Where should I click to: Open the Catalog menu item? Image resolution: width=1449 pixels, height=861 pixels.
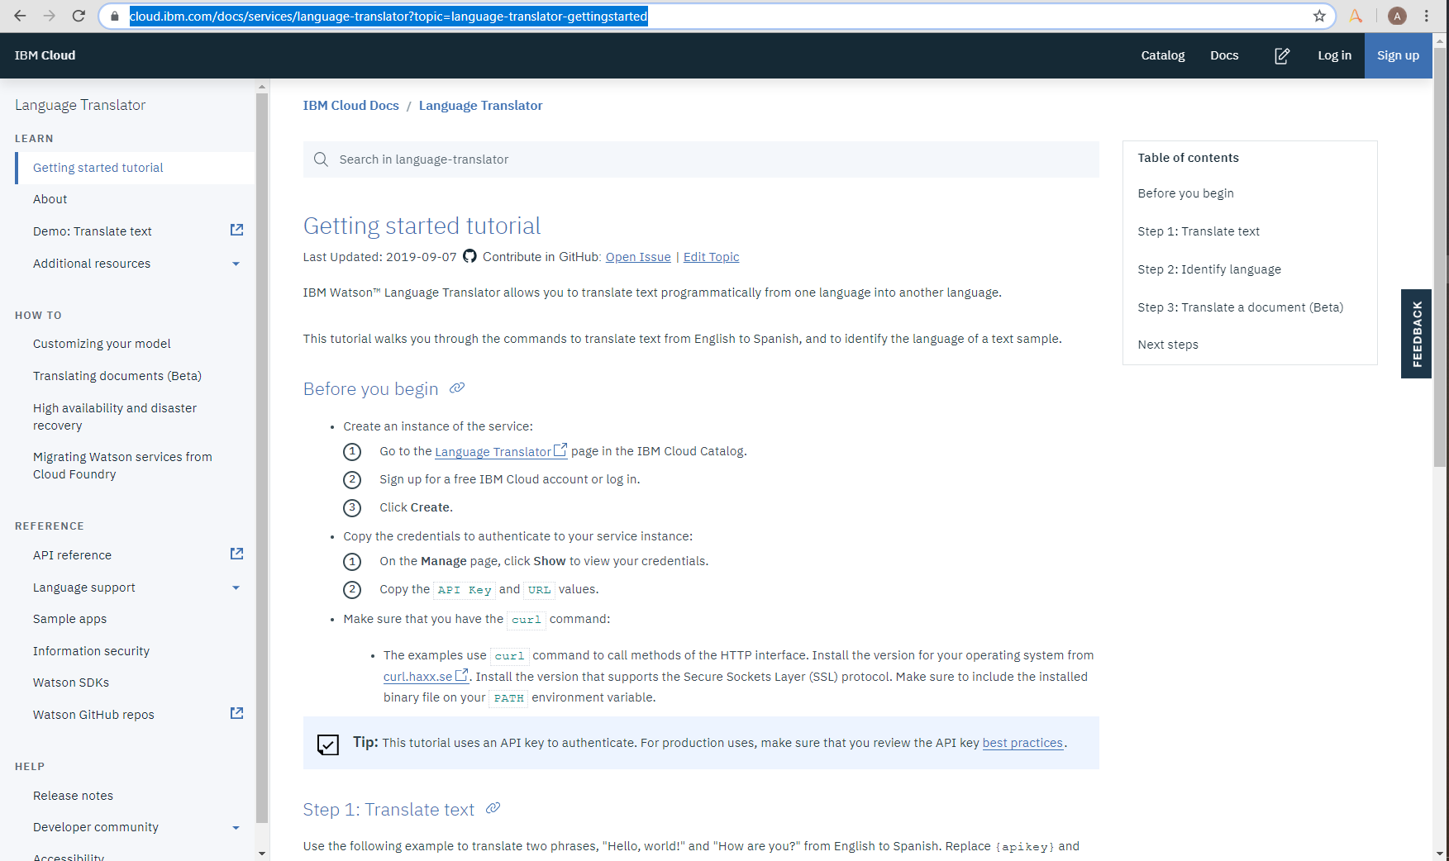point(1163,55)
